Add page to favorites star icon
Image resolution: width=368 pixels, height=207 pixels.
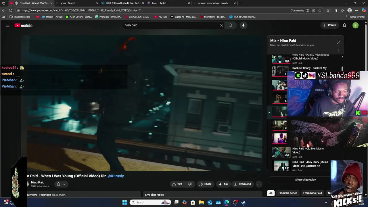[x=320, y=10]
